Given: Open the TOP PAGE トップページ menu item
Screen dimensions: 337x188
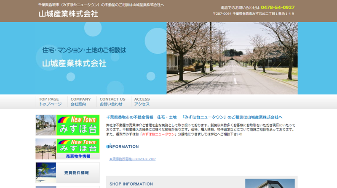Looking at the screenshot, I should (x=50, y=102).
